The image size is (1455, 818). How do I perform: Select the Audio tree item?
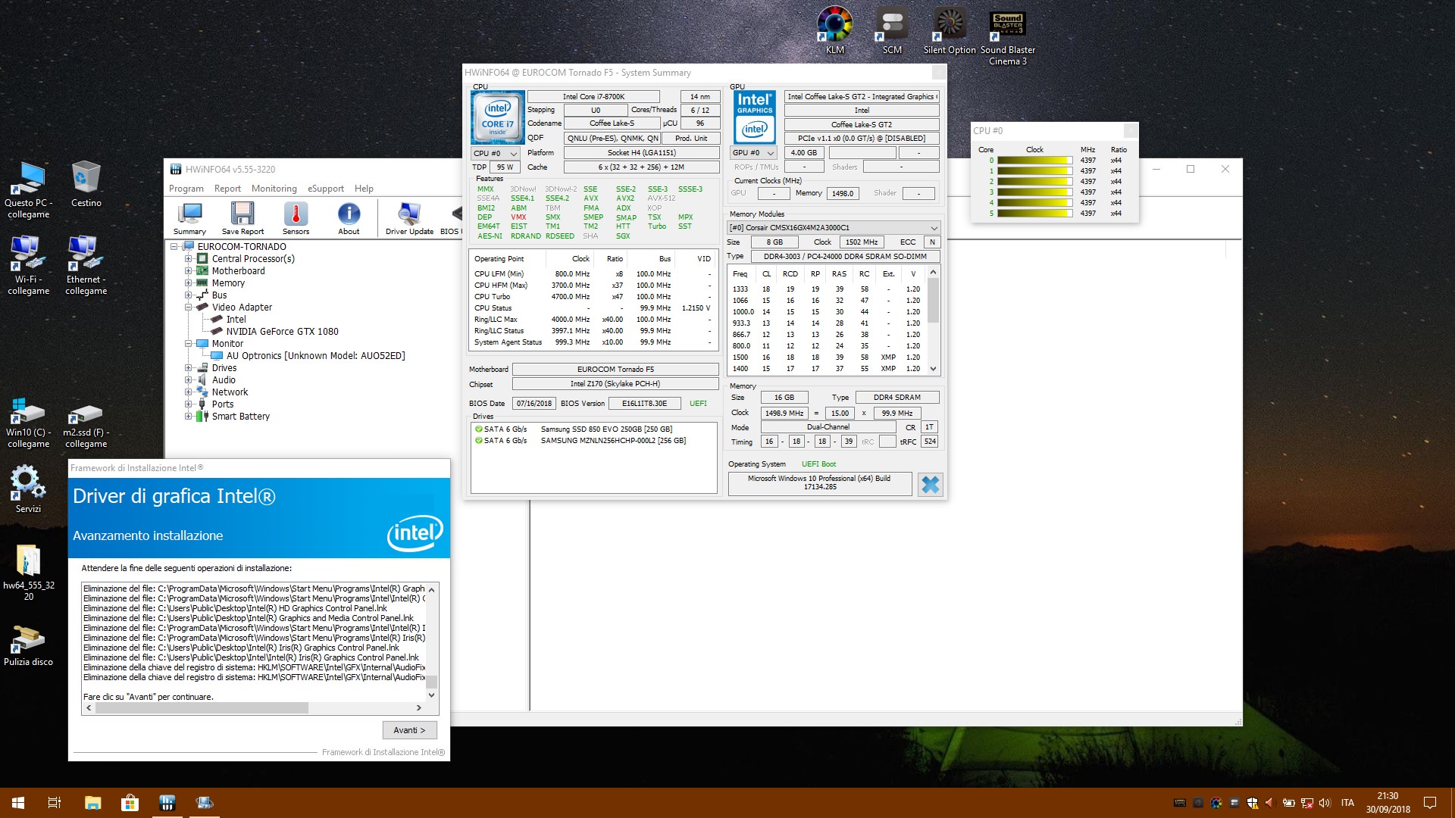tap(224, 379)
